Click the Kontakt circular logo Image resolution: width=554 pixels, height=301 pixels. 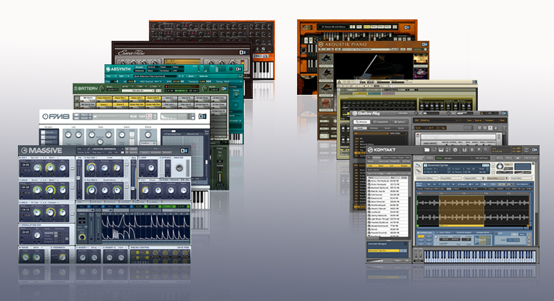[370, 149]
